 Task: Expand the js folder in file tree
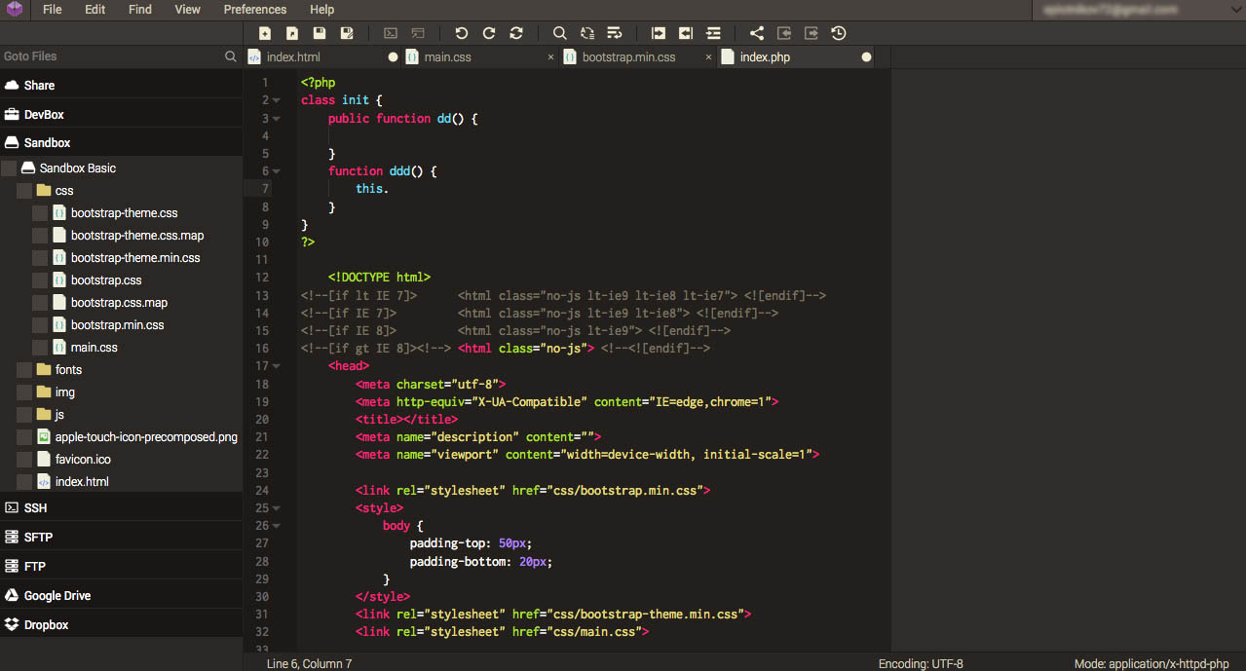point(51,415)
